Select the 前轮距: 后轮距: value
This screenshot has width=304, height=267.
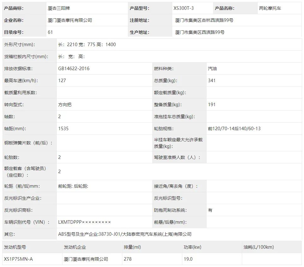(73, 186)
